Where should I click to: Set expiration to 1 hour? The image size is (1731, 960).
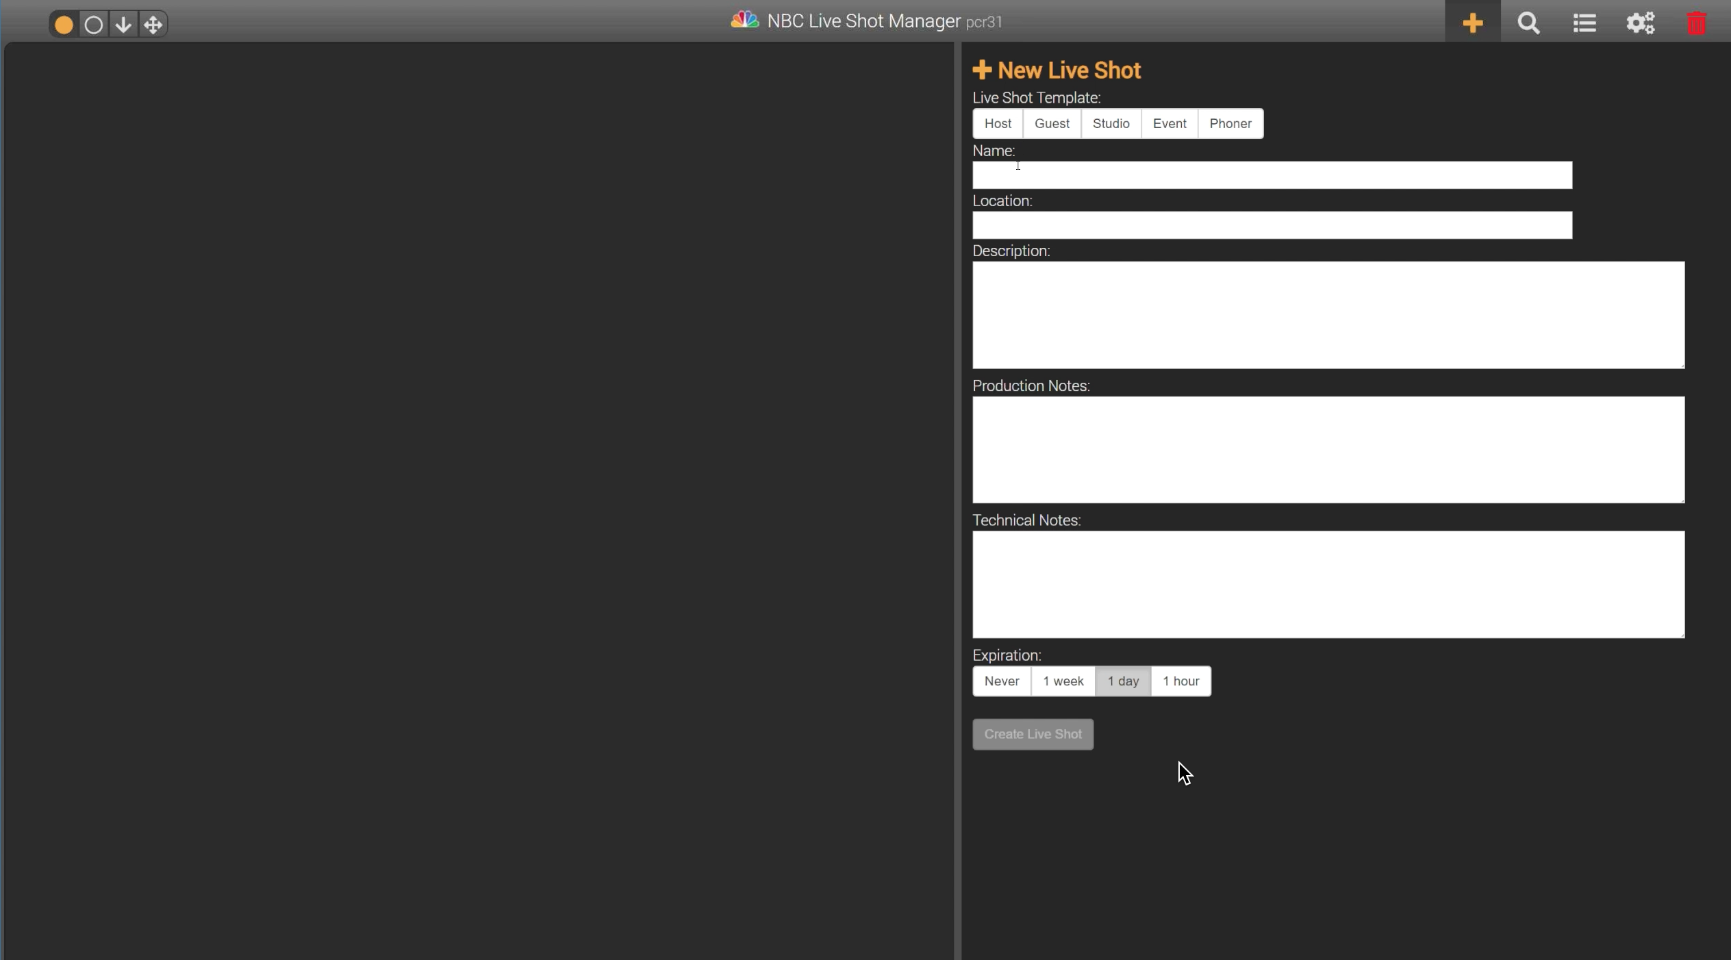[1180, 681]
